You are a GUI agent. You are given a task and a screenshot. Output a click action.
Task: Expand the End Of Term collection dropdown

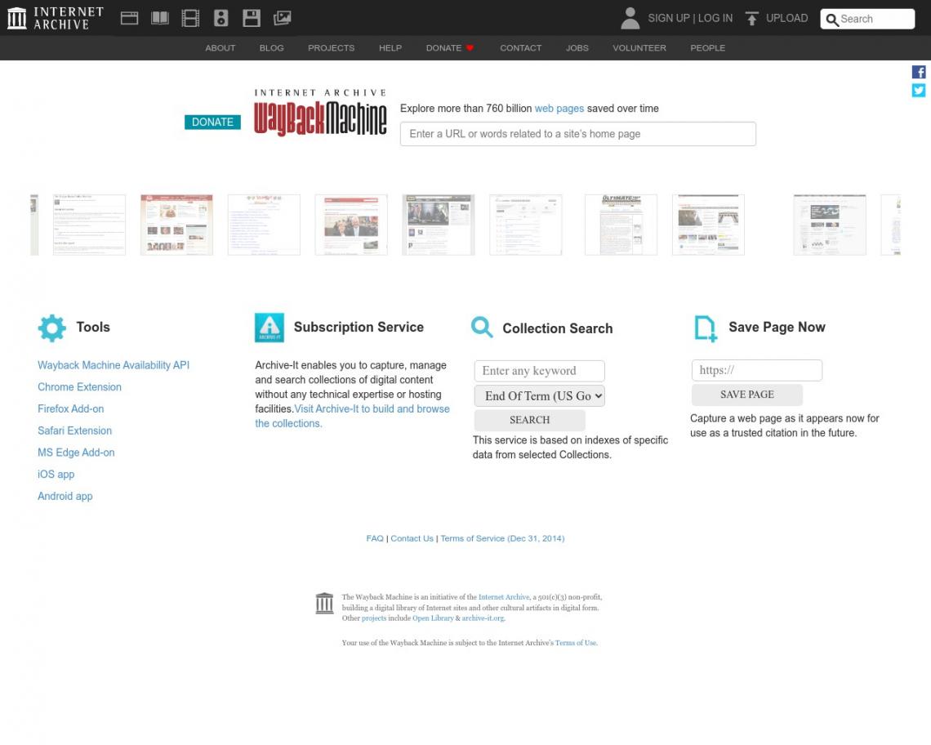539,396
